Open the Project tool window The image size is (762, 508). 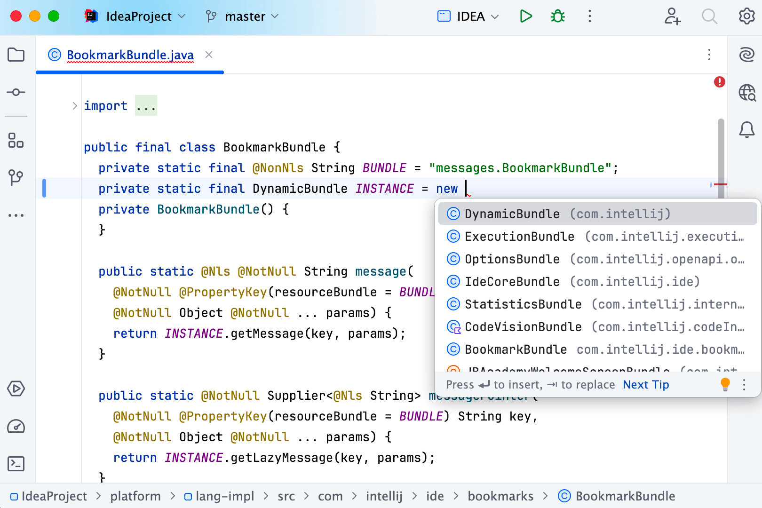16,55
